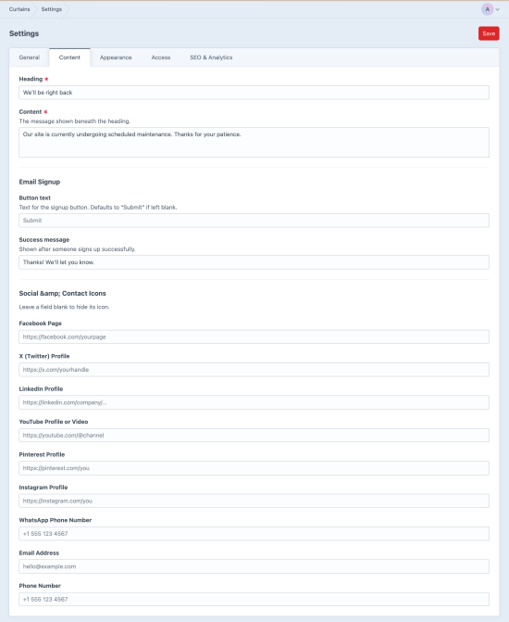Select the YouTube Profile or Video field

coord(254,435)
